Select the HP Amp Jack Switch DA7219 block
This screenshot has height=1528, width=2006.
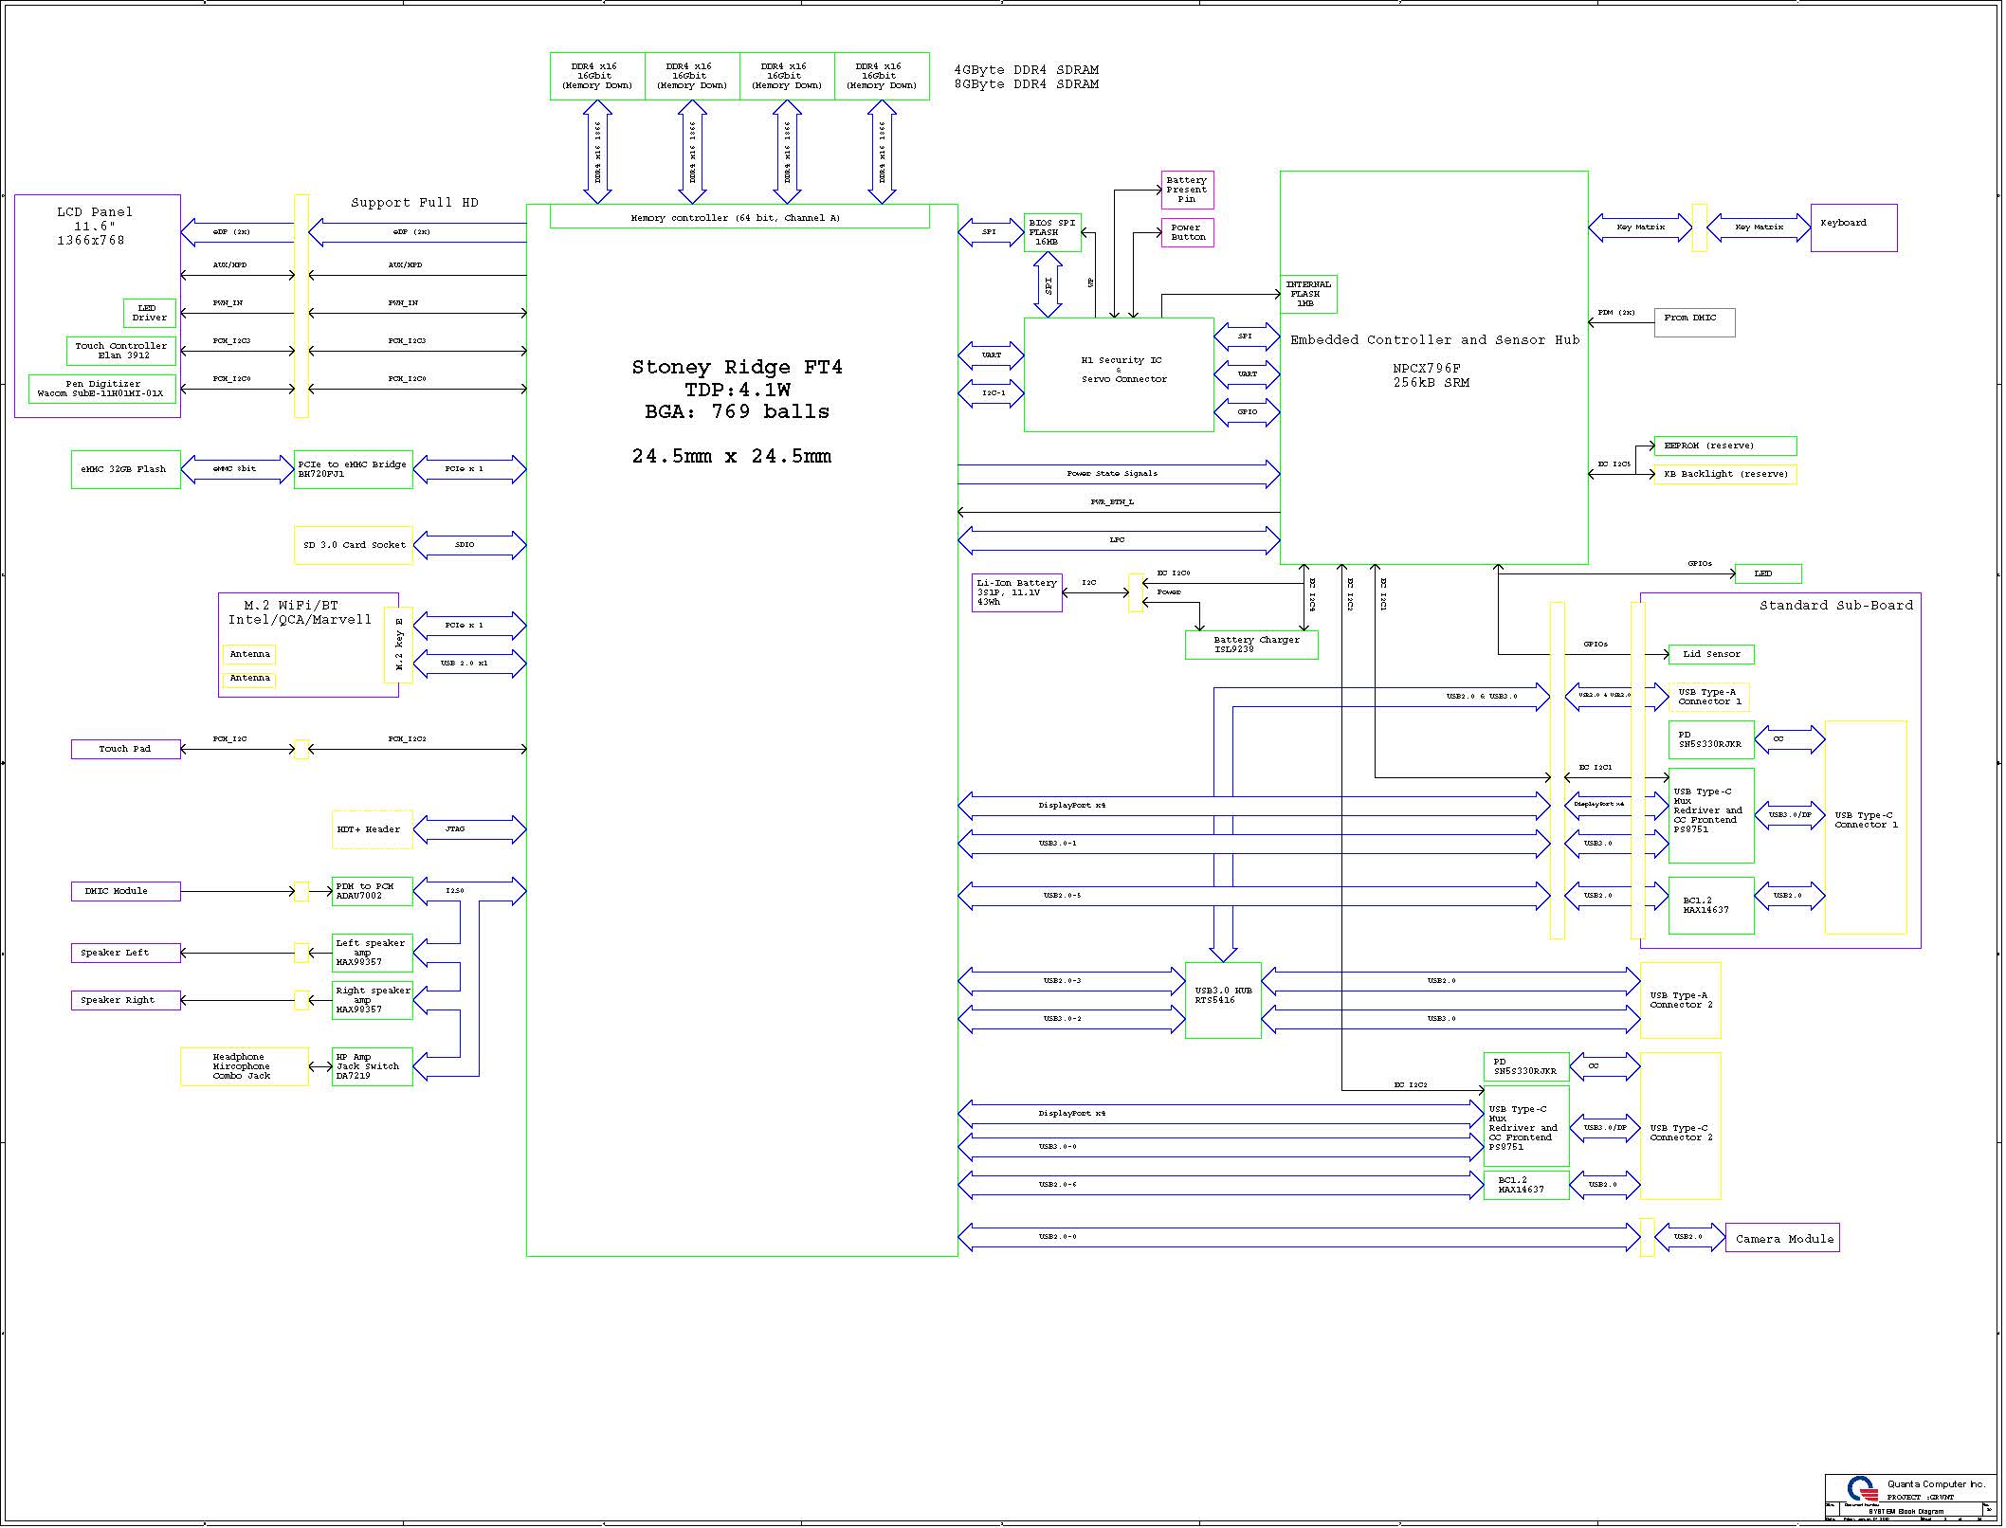(x=372, y=1066)
